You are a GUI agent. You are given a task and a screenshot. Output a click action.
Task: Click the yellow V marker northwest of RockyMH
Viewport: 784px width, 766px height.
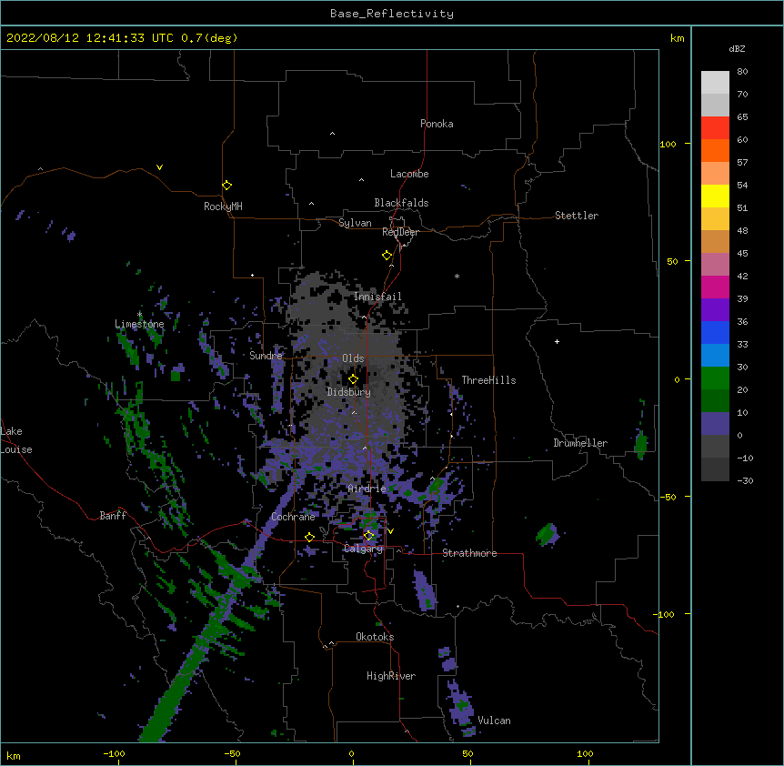point(159,167)
